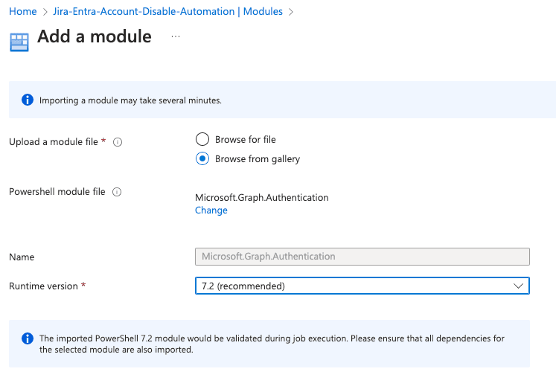556x392 pixels.
Task: Open the Runtime version dropdown
Action: [x=362, y=286]
